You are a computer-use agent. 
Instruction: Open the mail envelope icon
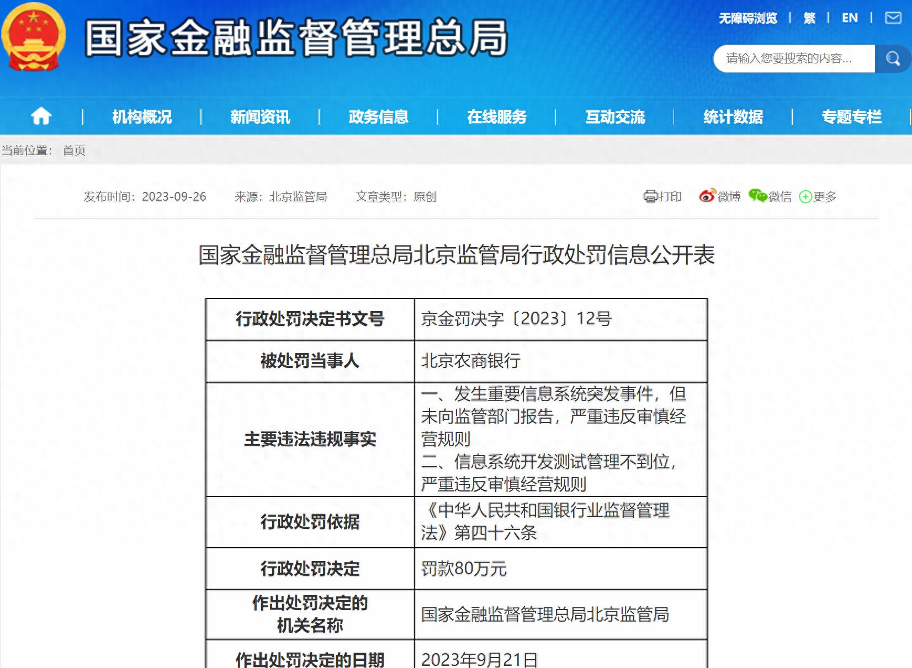[893, 18]
